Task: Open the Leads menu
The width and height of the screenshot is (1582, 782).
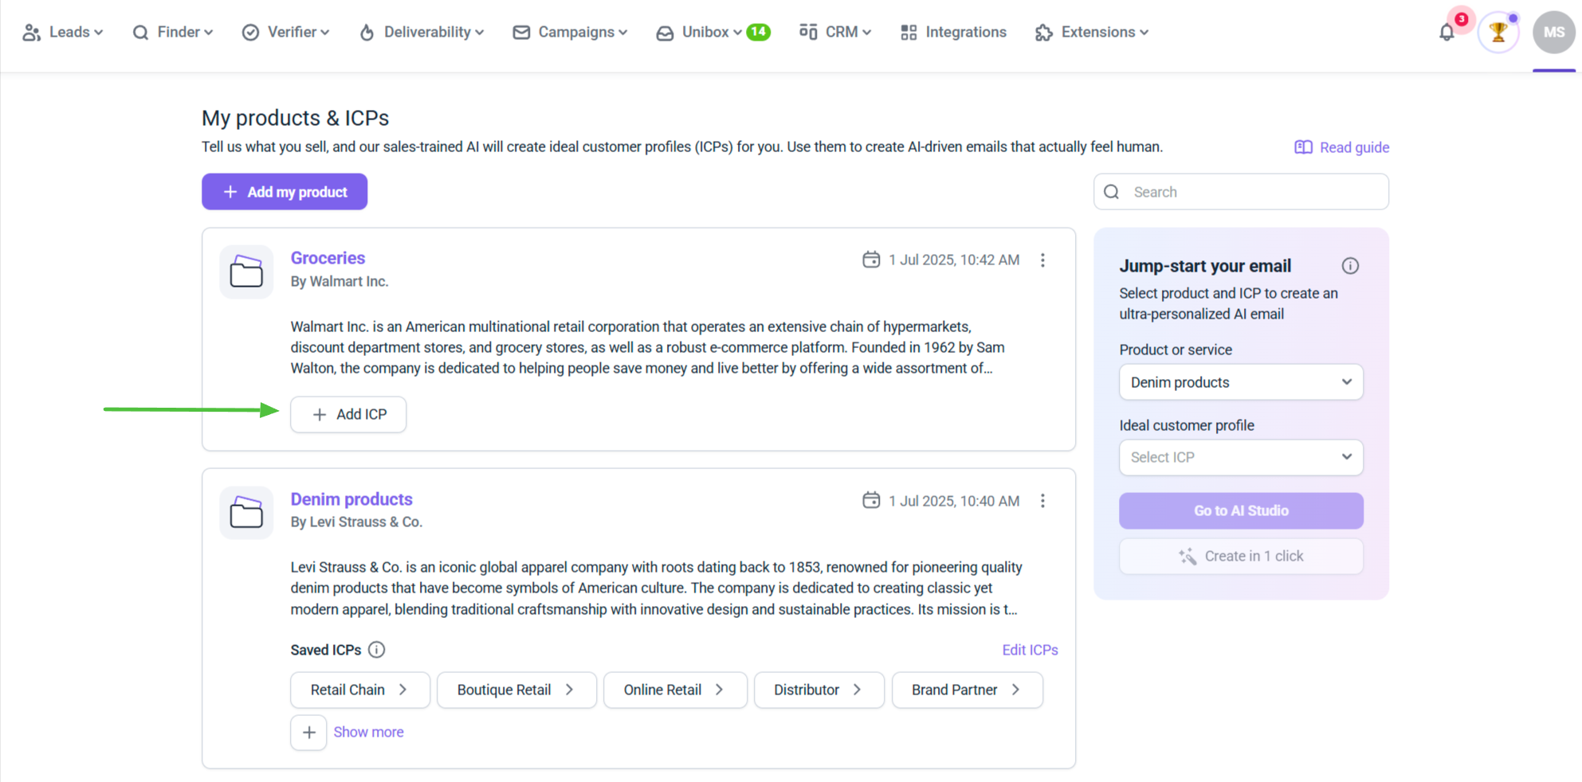Action: click(63, 33)
